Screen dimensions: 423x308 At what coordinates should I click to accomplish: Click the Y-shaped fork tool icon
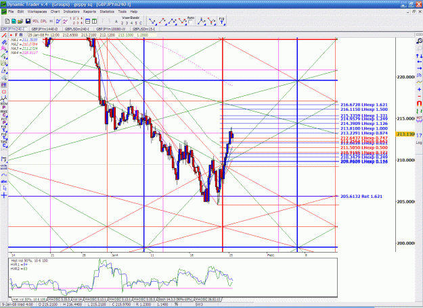point(211,21)
